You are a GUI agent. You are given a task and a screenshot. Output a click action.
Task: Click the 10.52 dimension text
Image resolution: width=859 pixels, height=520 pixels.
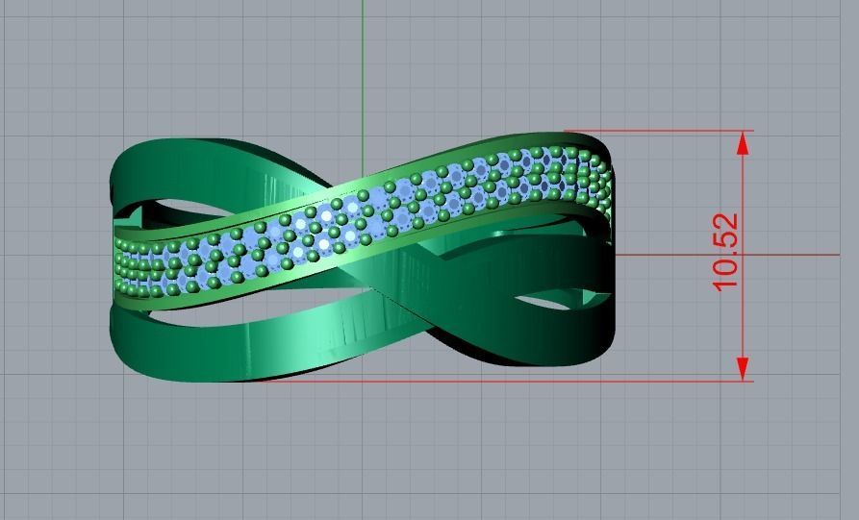726,252
